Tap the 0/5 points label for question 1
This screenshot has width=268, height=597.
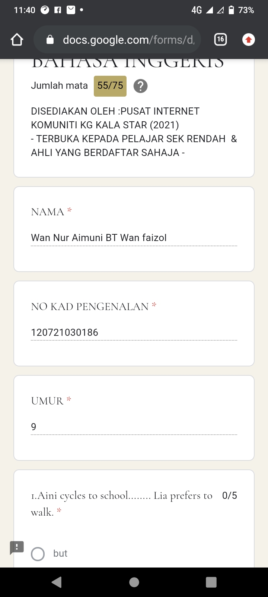(x=229, y=496)
